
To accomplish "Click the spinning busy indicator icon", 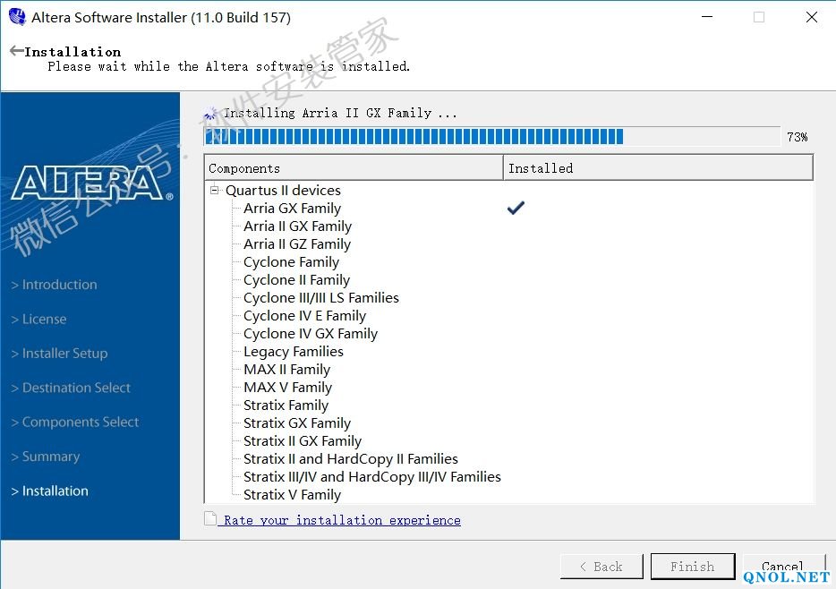I will click(x=210, y=114).
